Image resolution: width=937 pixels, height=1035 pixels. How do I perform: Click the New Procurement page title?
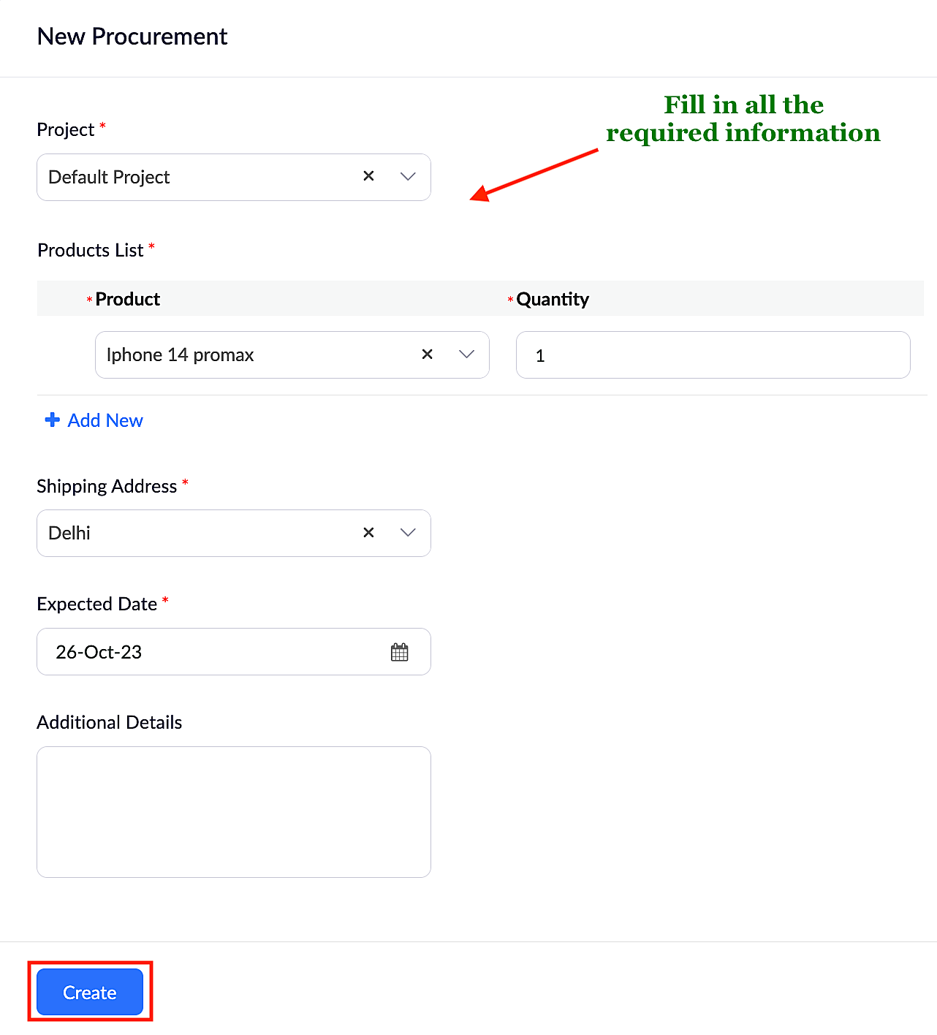tap(132, 37)
